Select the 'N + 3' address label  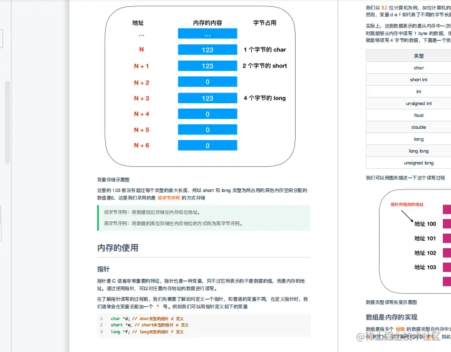click(x=141, y=98)
